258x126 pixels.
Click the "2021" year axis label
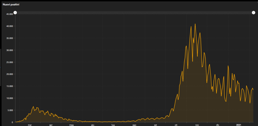[x=239, y=125]
